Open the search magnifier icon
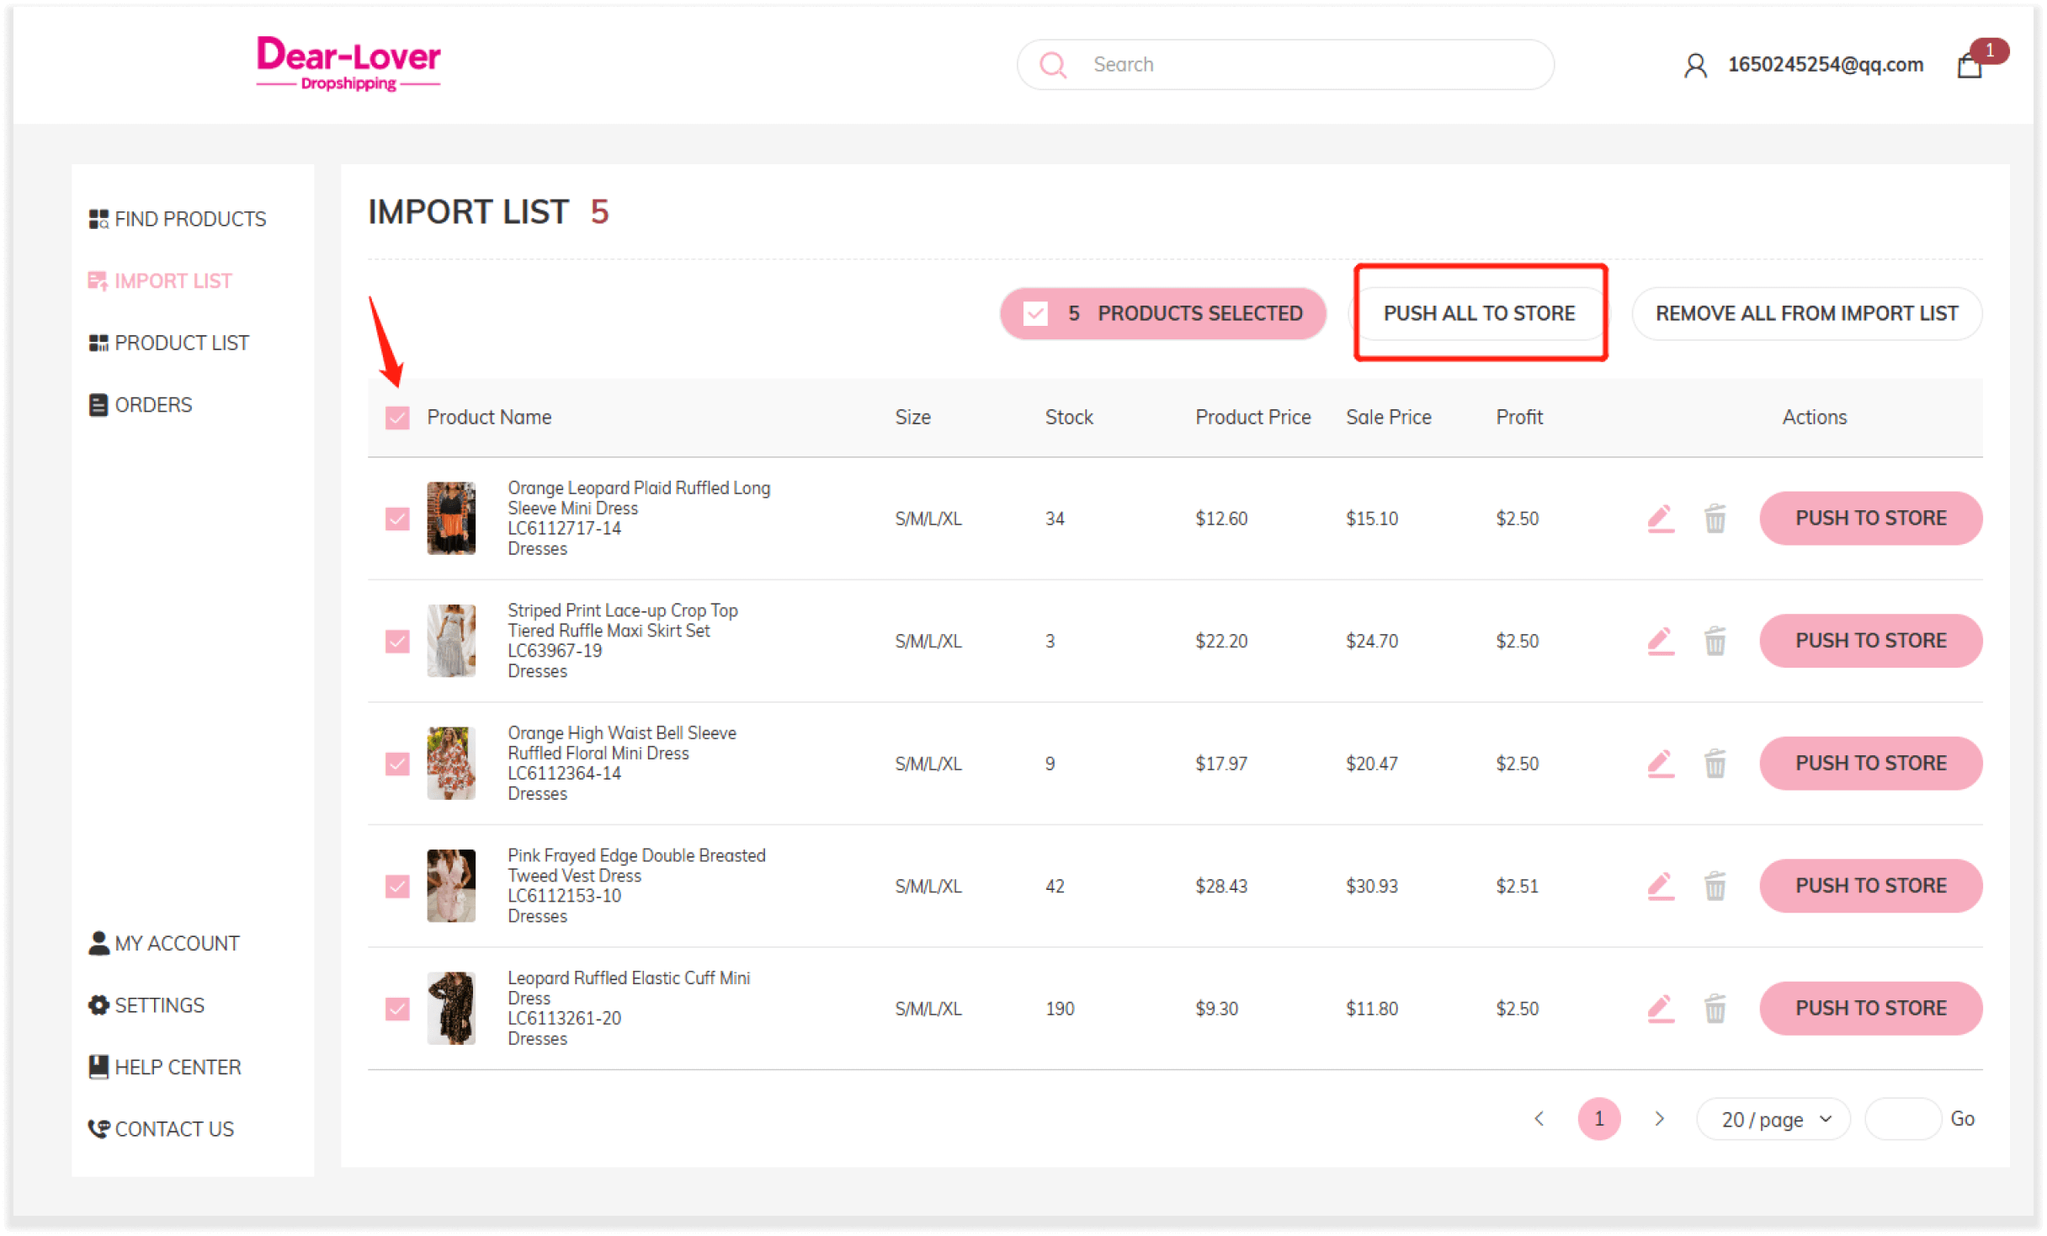This screenshot has width=2047, height=1236. (x=1053, y=64)
